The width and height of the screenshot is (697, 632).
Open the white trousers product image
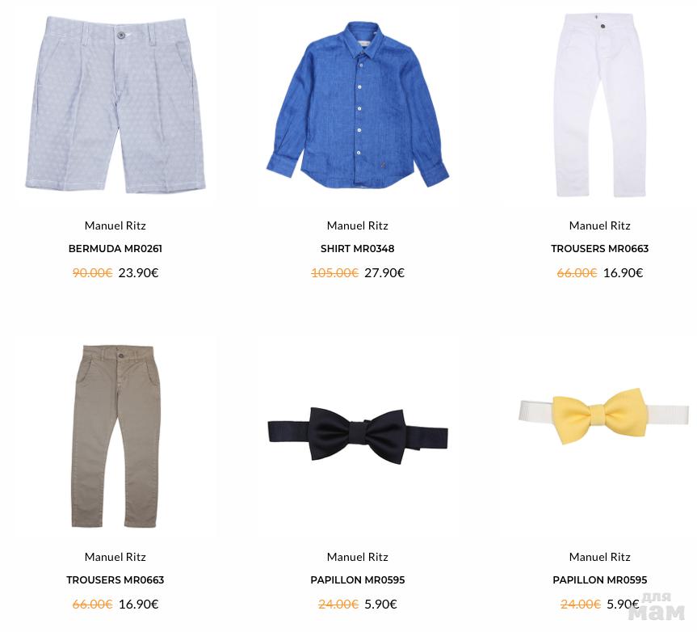[599, 105]
